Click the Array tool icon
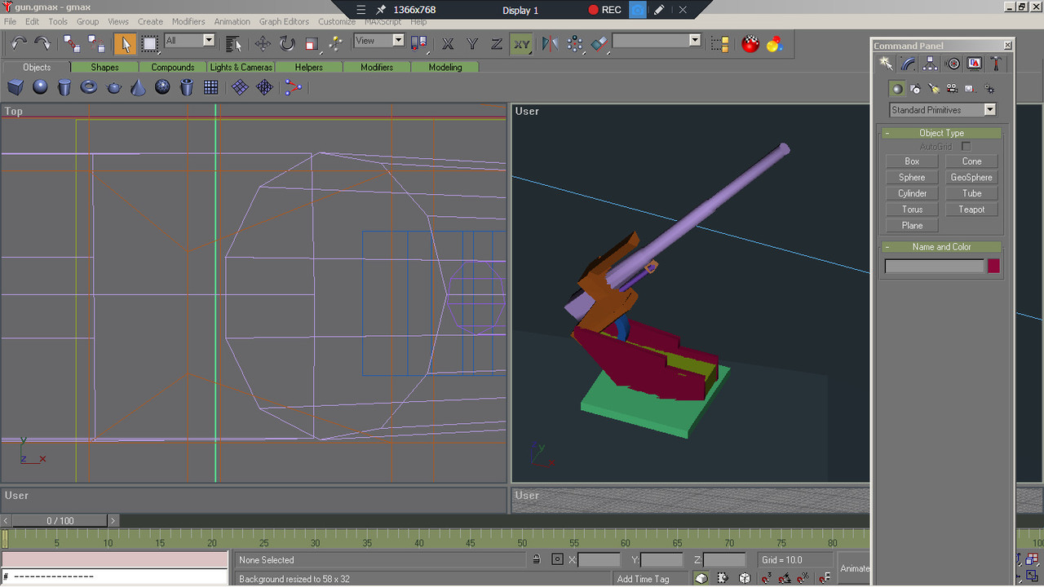 coord(575,43)
